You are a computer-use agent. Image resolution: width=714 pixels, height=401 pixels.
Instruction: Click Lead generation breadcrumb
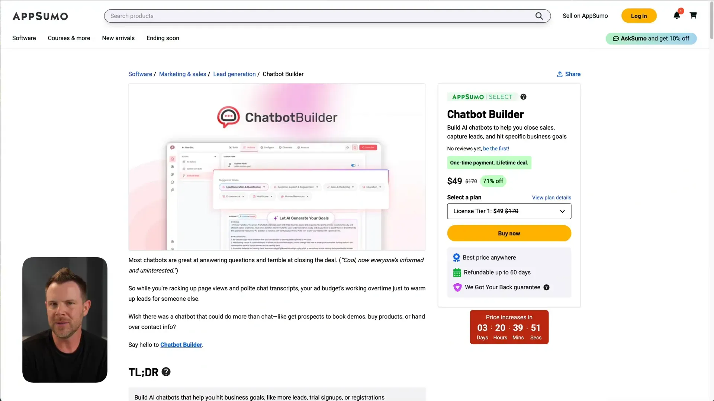point(234,74)
